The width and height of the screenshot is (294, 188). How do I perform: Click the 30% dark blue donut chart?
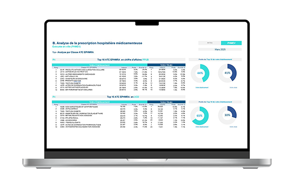(227, 115)
